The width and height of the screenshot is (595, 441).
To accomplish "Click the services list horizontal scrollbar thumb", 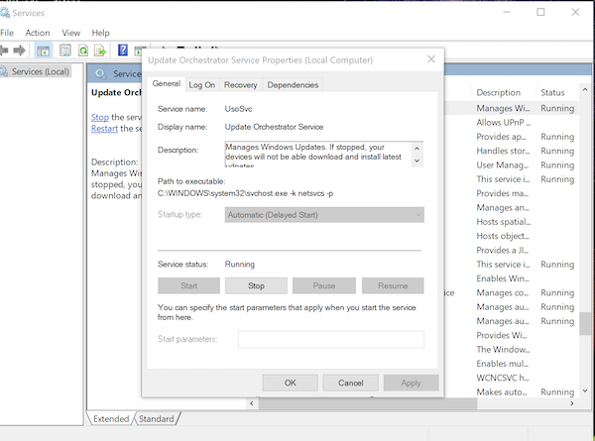I will pyautogui.click(x=368, y=403).
